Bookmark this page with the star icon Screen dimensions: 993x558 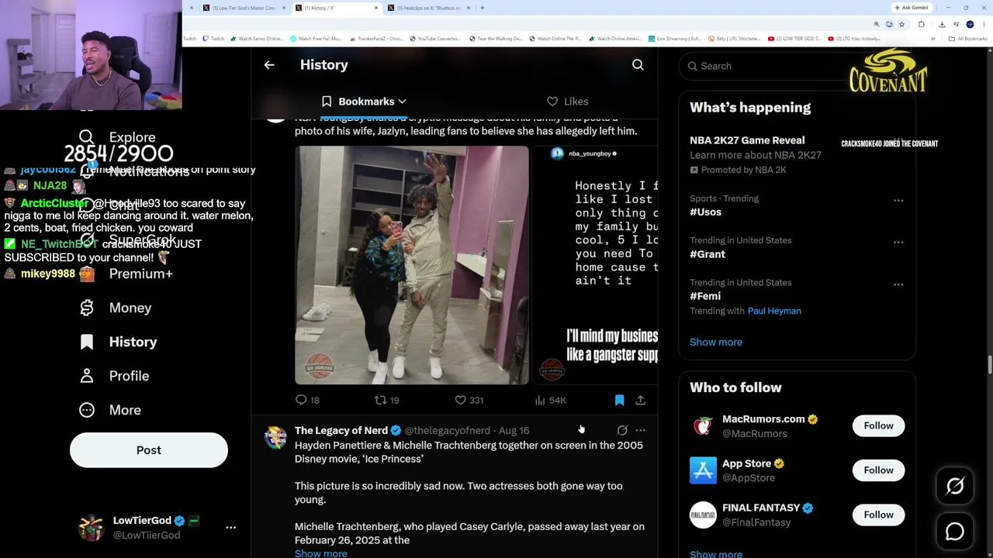pyautogui.click(x=901, y=24)
